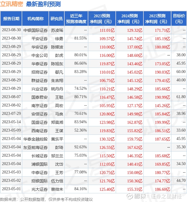This screenshot has width=187, height=202.
Task: Click 2025 profit value 199.99亿
Action: (x=162, y=123)
